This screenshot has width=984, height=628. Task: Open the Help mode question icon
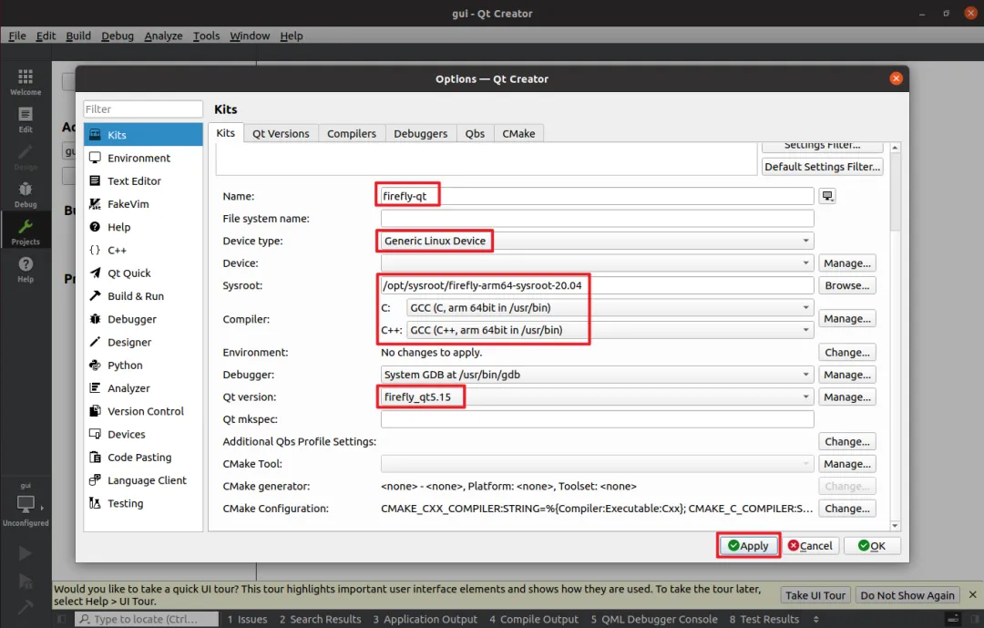[x=26, y=270]
